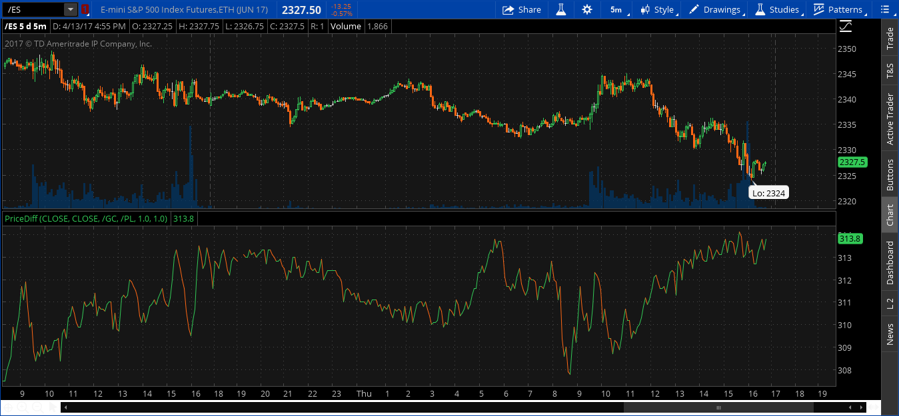
Task: Click the 'Lo: 2324' price bubble
Action: (769, 193)
